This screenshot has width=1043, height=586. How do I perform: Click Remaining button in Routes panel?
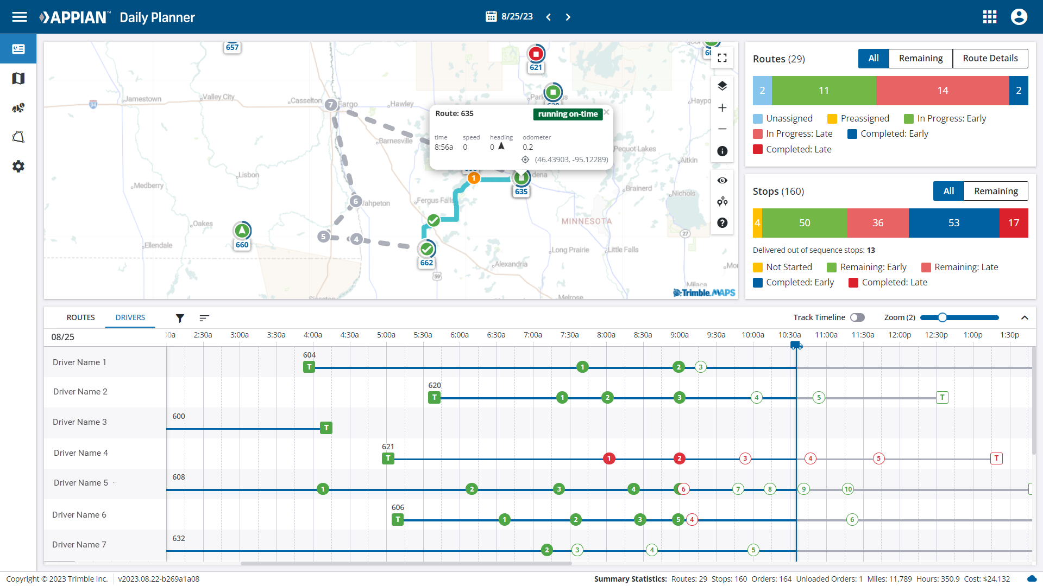pos(920,58)
